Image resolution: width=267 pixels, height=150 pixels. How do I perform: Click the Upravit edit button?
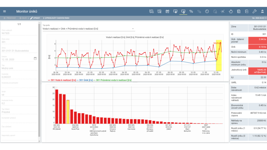pyautogui.click(x=35, y=18)
